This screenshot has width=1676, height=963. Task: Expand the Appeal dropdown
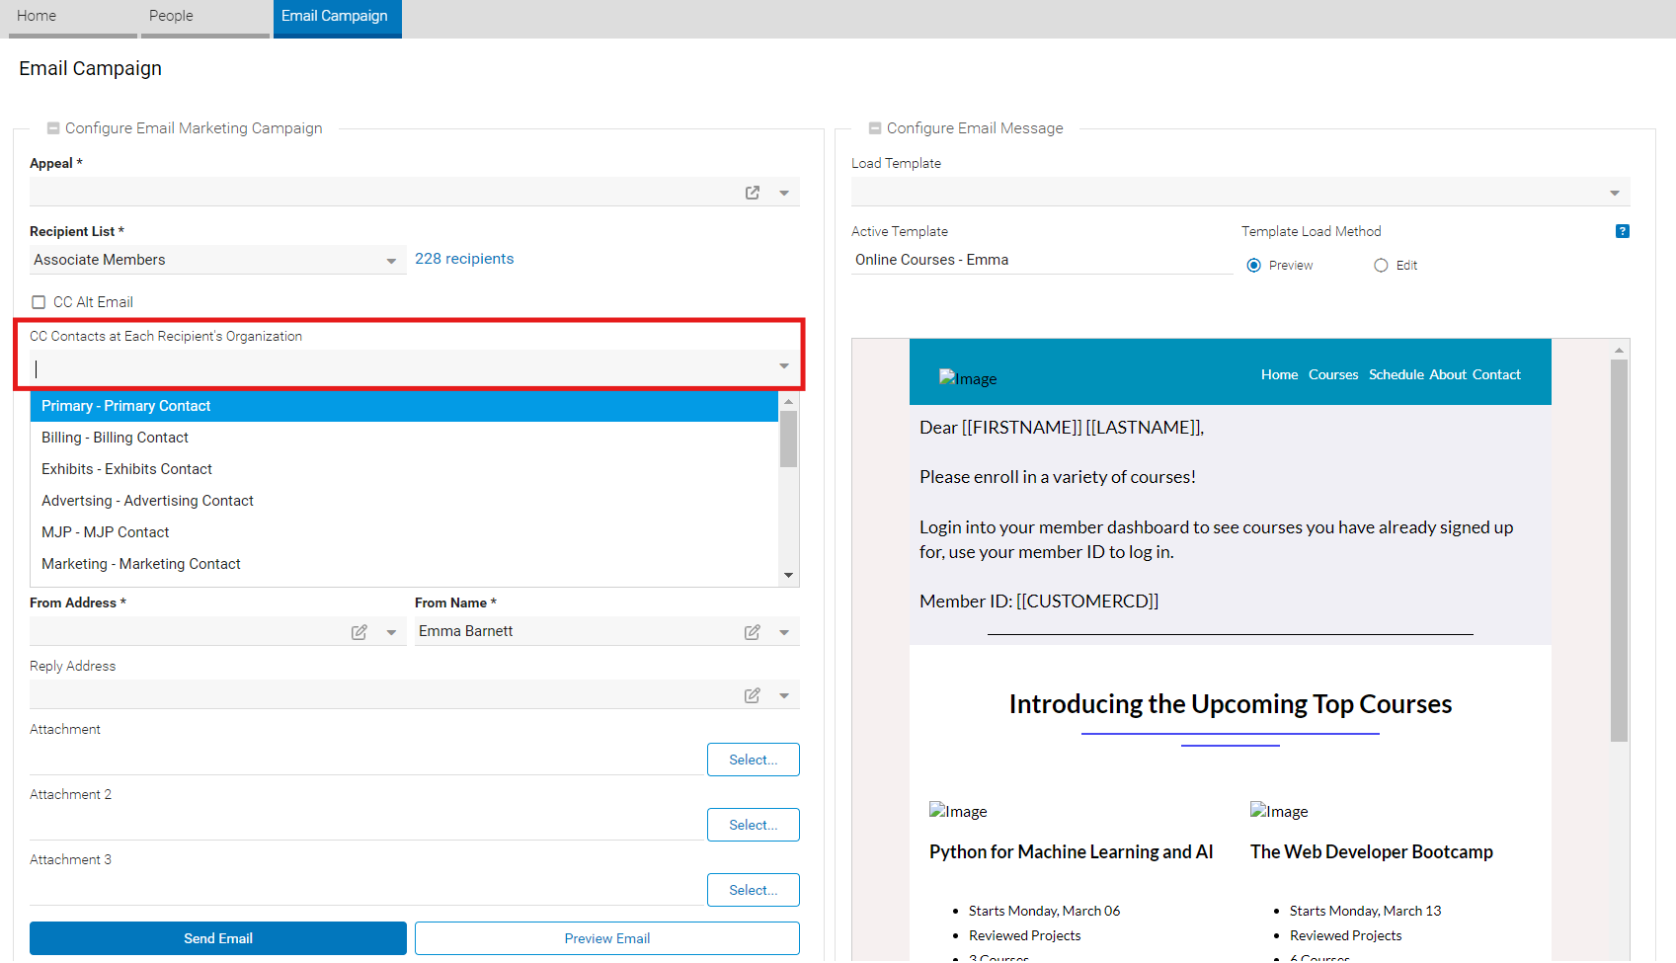coord(784,193)
